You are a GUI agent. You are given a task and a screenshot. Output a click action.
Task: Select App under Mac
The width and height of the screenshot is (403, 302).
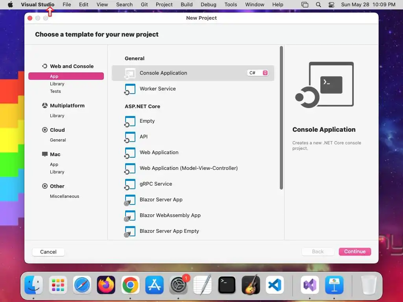pyautogui.click(x=54, y=164)
